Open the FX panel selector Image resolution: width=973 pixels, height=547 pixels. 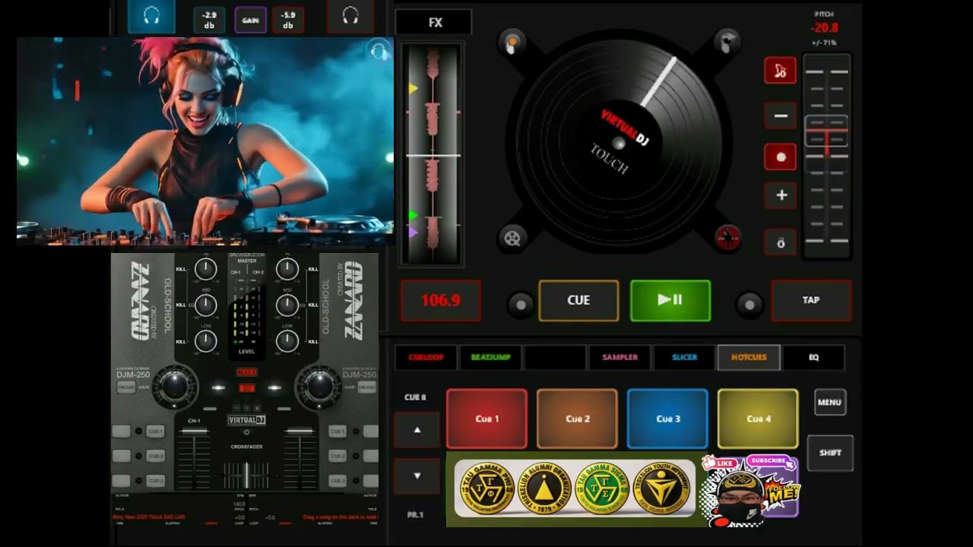[x=435, y=23]
